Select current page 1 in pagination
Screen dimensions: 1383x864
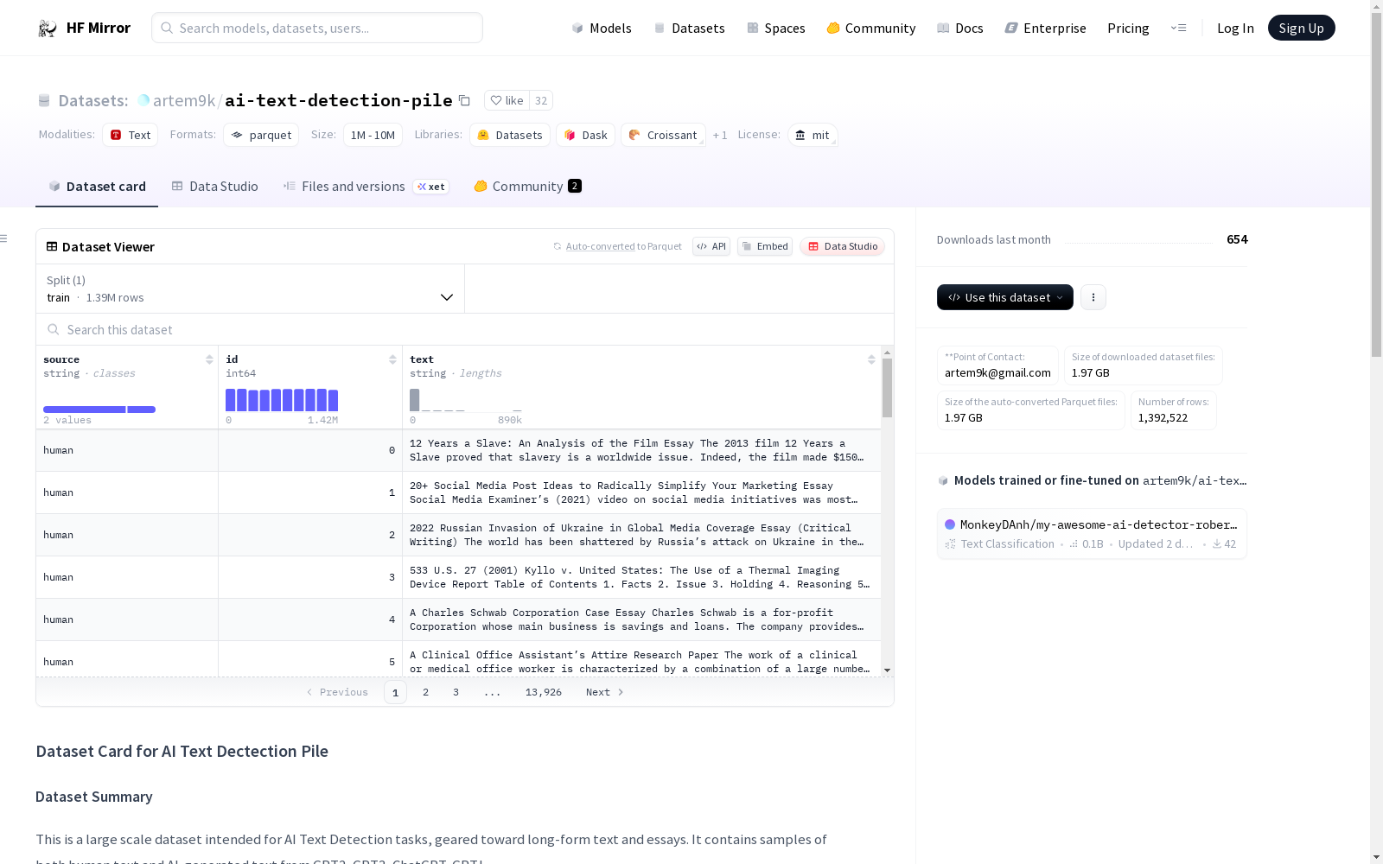395,692
